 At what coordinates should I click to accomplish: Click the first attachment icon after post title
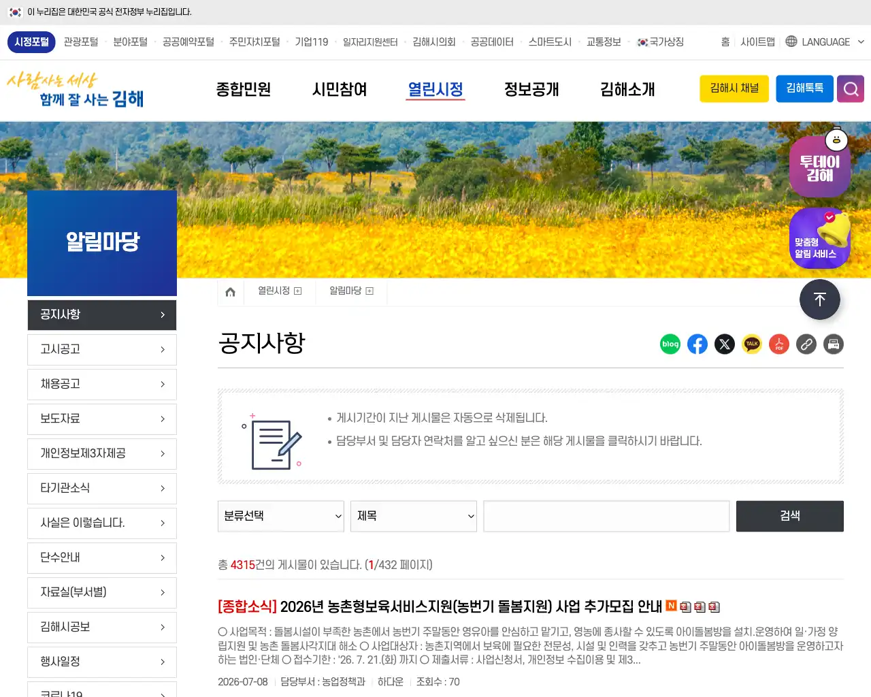tap(685, 606)
